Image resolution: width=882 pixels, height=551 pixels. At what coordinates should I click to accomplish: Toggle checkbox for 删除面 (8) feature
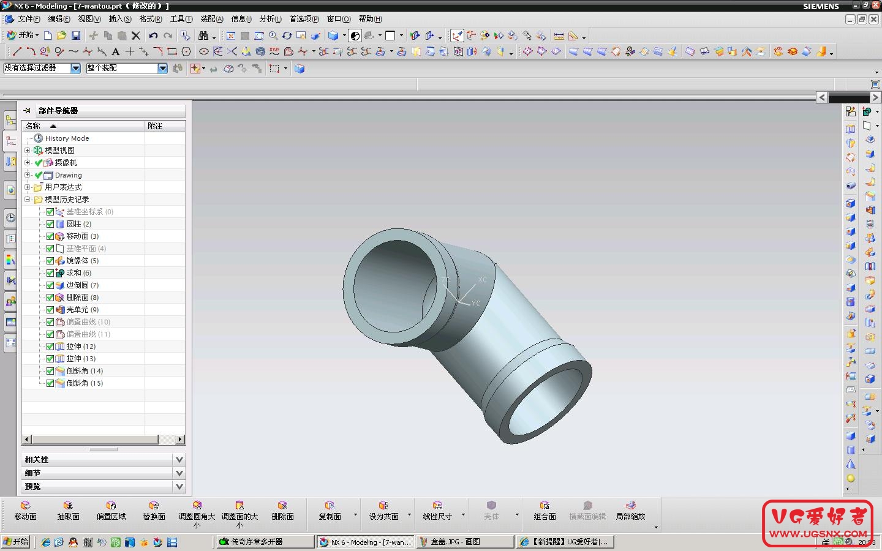[50, 298]
